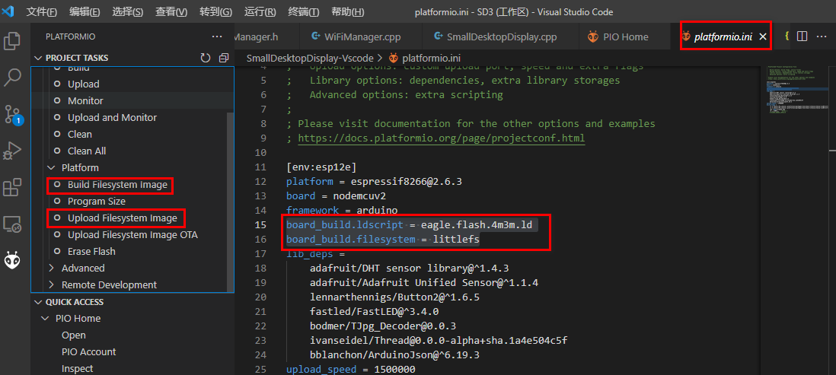Image resolution: width=836 pixels, height=375 pixels.
Task: Open the 文件(F) menu
Action: [42, 11]
